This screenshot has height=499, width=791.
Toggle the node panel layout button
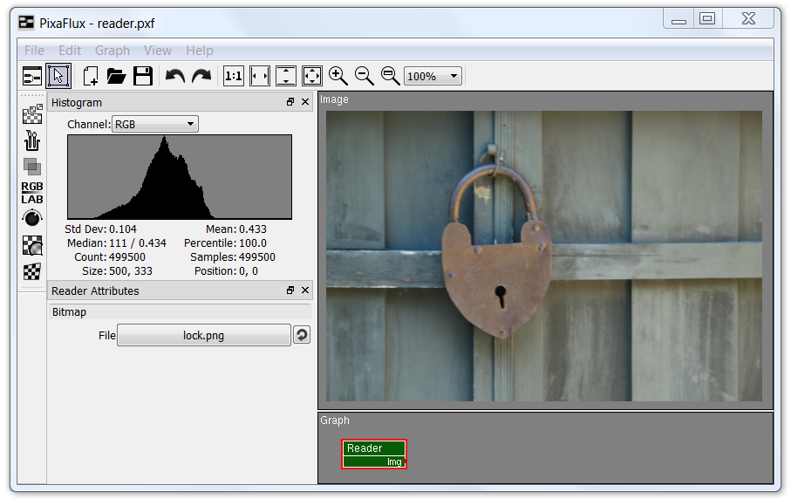[32, 77]
